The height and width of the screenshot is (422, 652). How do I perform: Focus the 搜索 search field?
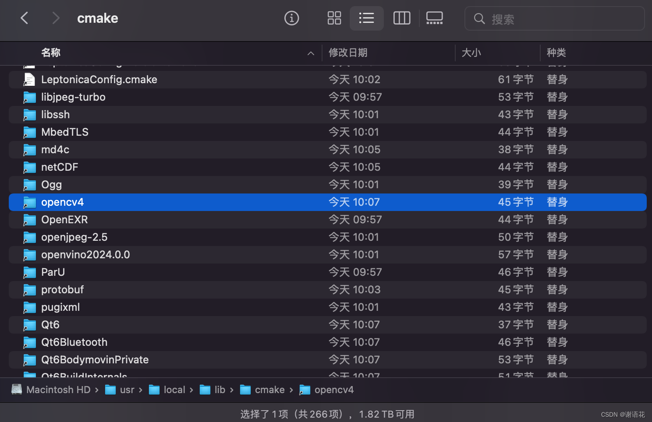click(555, 18)
